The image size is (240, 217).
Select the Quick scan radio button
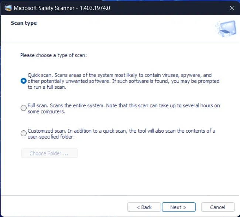pos(23,81)
